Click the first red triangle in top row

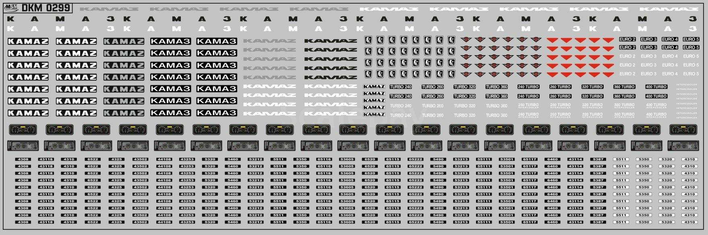point(552,40)
